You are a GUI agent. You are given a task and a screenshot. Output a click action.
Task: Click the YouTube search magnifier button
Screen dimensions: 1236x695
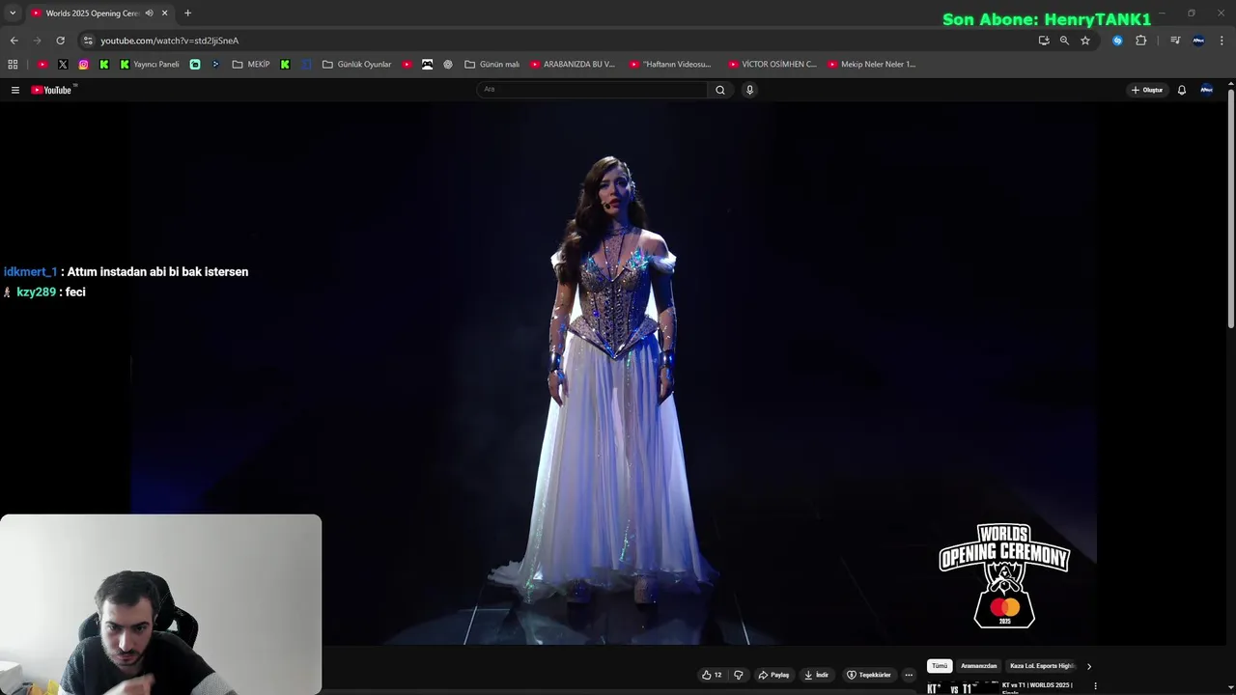coord(719,90)
